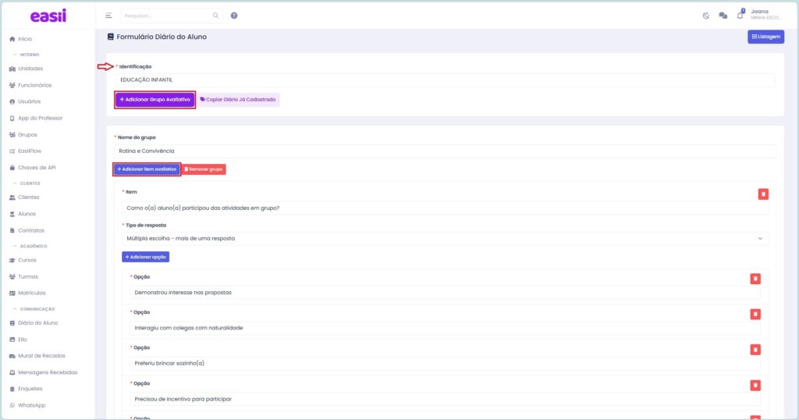799x420 pixels.
Task: Click the 'Nome do grupo' input field
Action: point(445,151)
